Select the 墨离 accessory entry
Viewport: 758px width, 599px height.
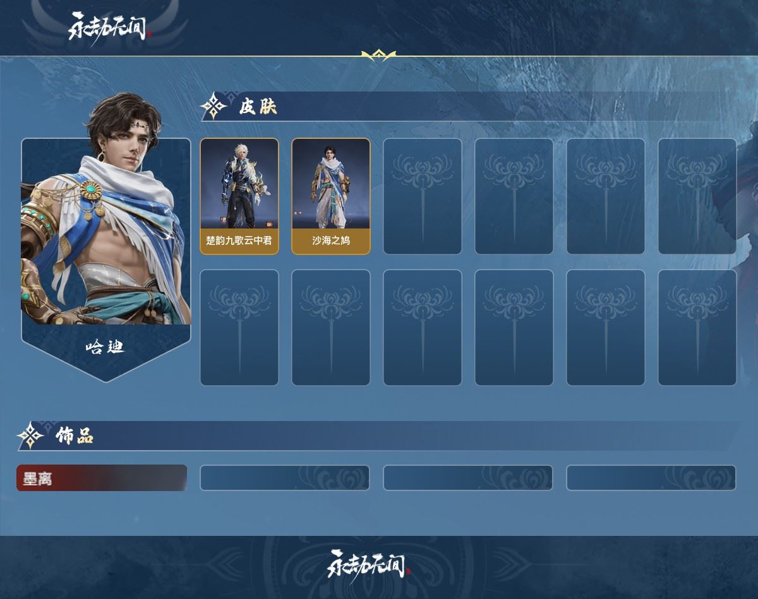click(102, 478)
